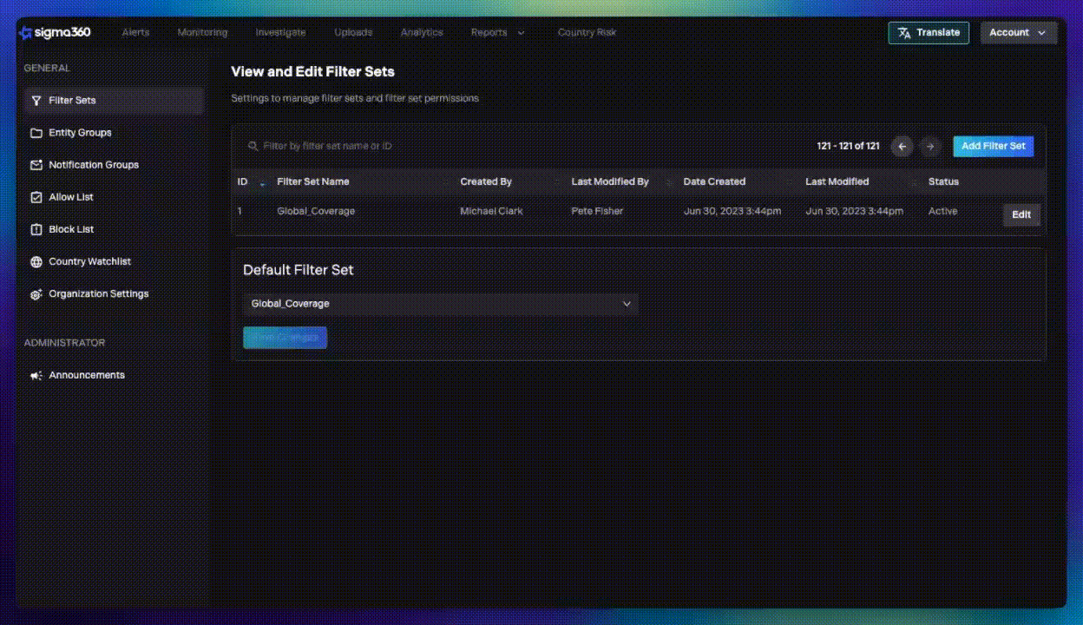Open the Block List icon
This screenshot has height=625, width=1083.
(36, 229)
